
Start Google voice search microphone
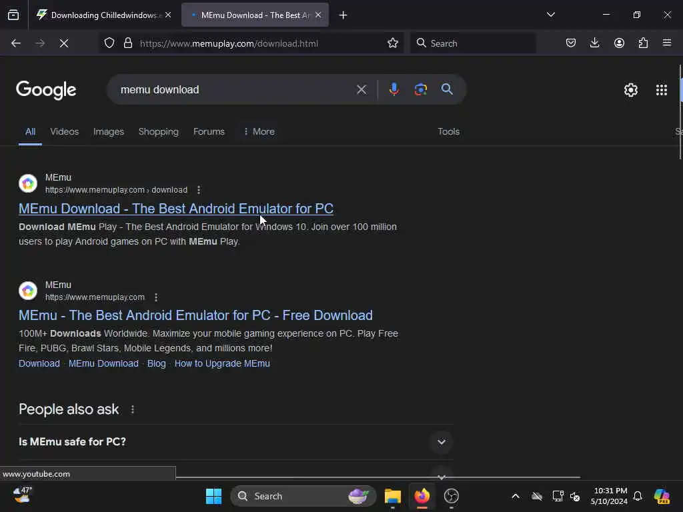pyautogui.click(x=394, y=90)
